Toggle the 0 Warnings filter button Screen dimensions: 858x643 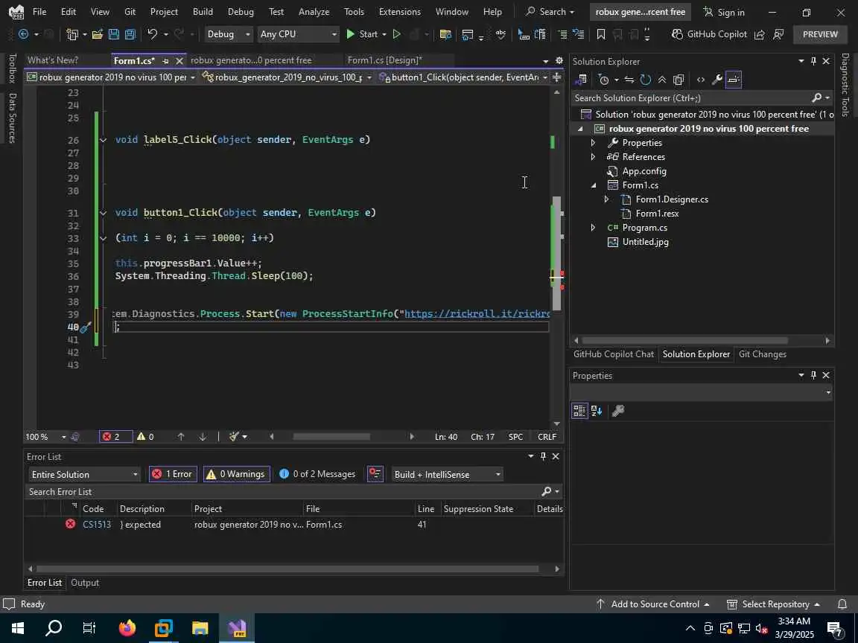(x=236, y=474)
